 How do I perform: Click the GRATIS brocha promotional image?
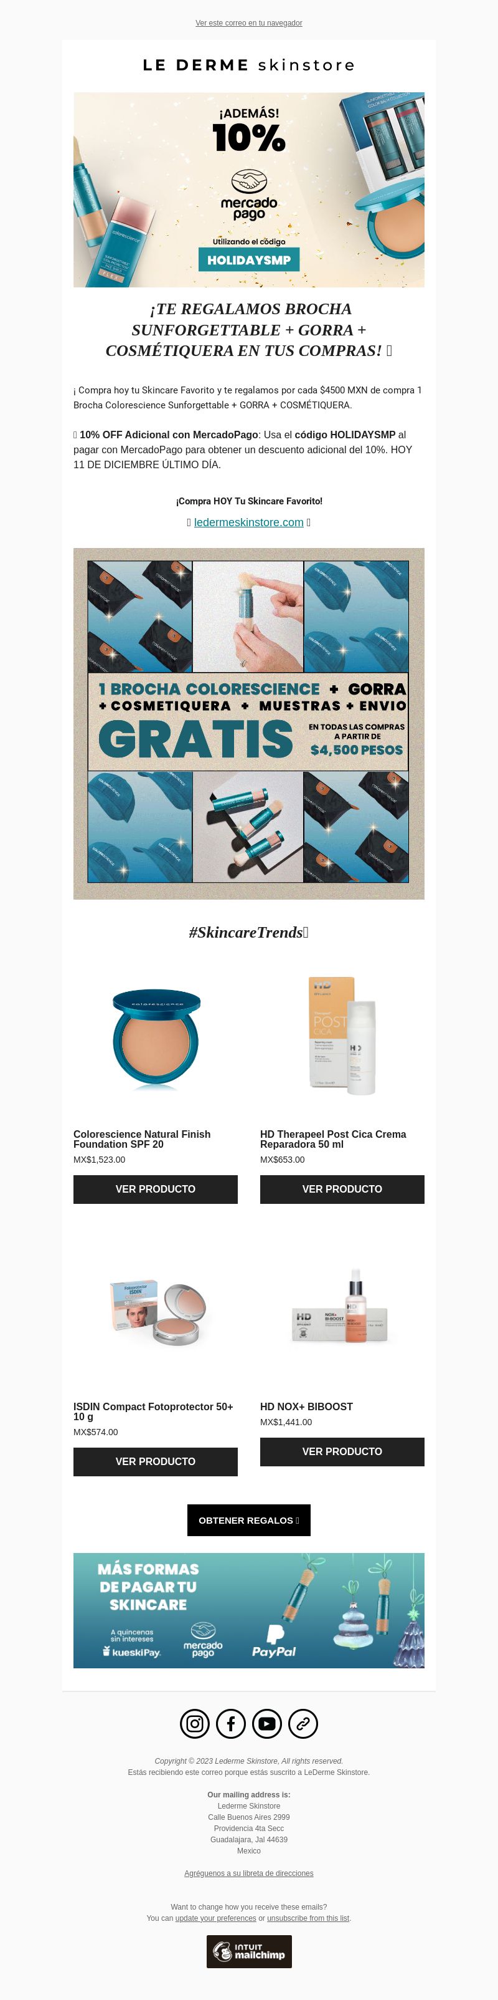(249, 724)
